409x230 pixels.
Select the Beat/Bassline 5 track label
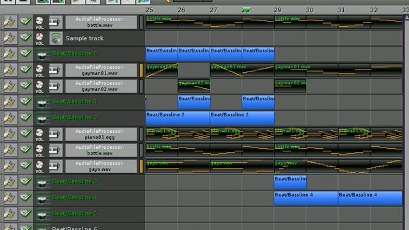click(75, 213)
